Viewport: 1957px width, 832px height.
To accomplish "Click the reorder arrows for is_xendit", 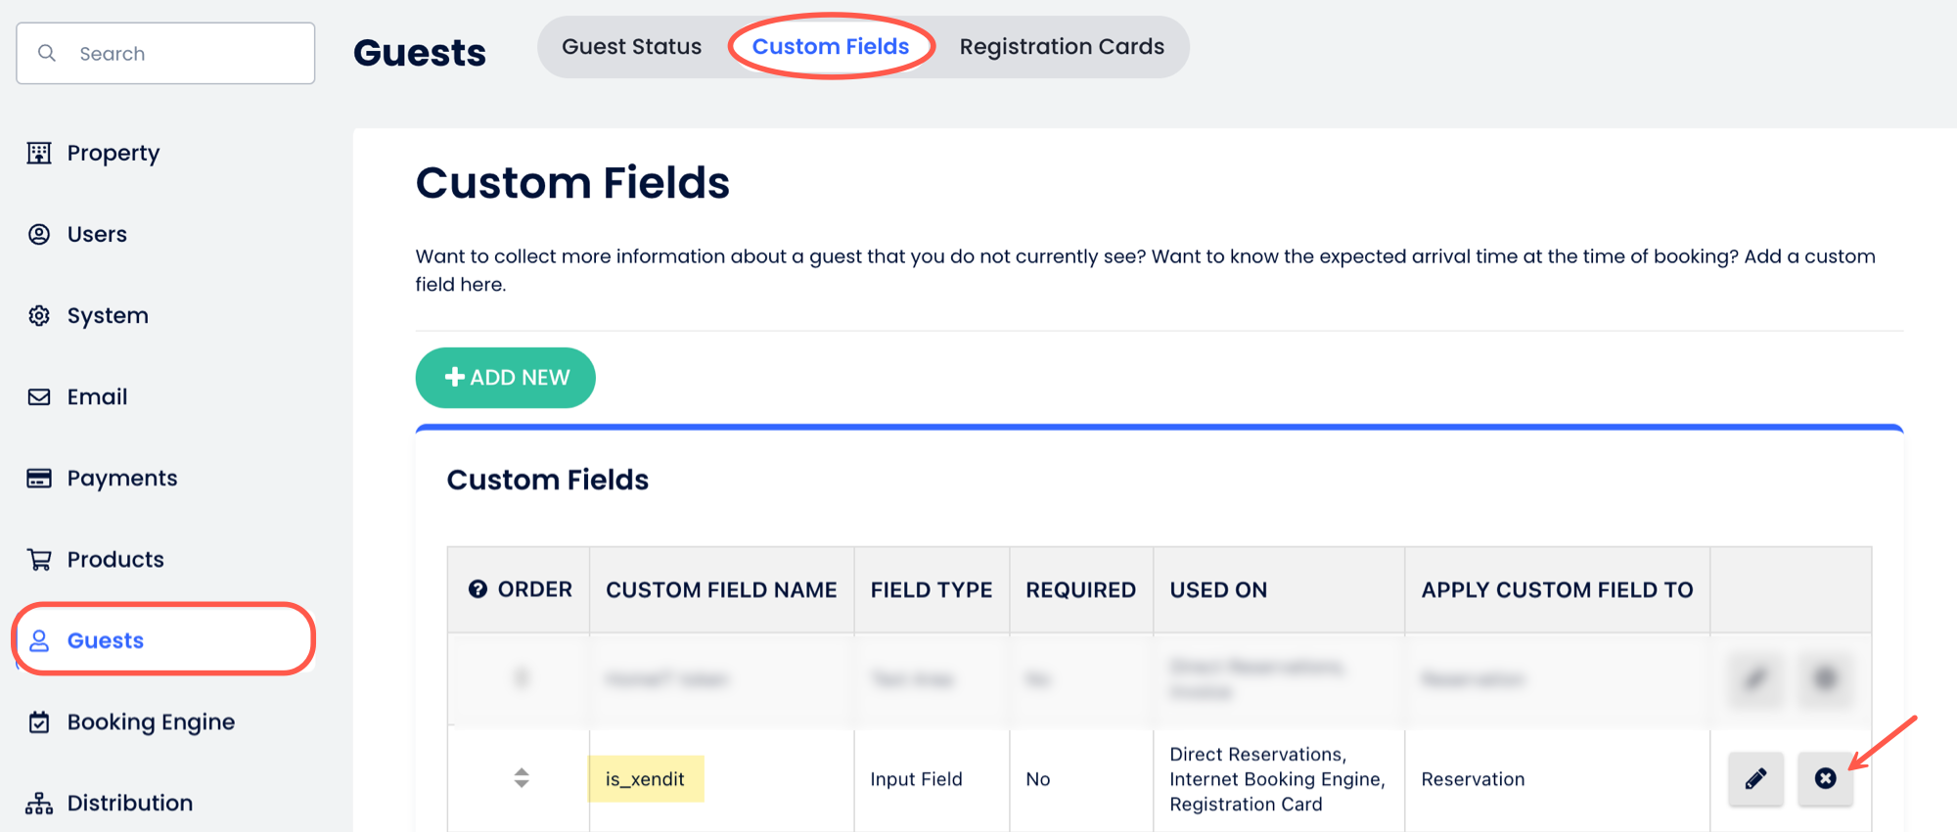I will 522,778.
